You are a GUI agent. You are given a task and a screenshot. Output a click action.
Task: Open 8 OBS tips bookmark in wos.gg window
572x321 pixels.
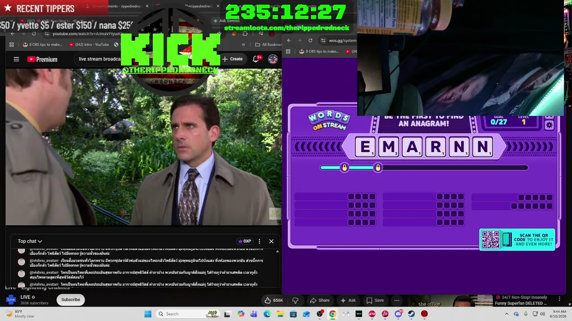(x=319, y=51)
